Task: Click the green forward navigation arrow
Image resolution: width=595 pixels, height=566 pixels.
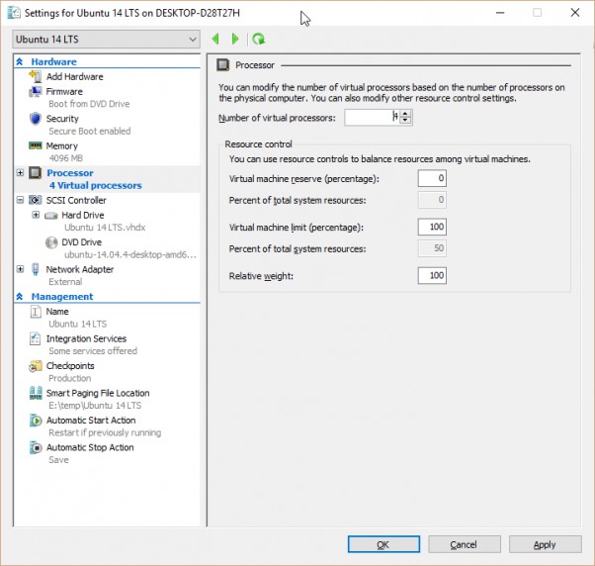Action: [x=235, y=39]
